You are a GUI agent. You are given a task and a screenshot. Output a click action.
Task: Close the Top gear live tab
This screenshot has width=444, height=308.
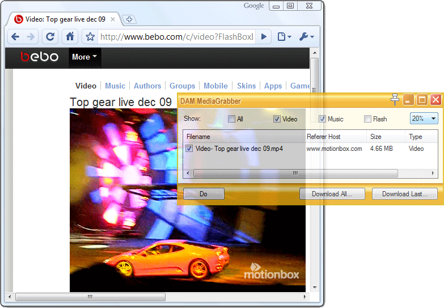tap(113, 19)
